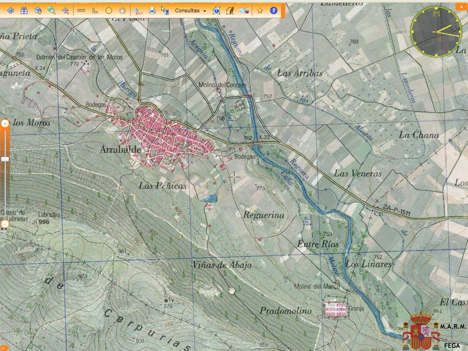
Task: Select the magnifier zoom tool
Action: point(52,11)
